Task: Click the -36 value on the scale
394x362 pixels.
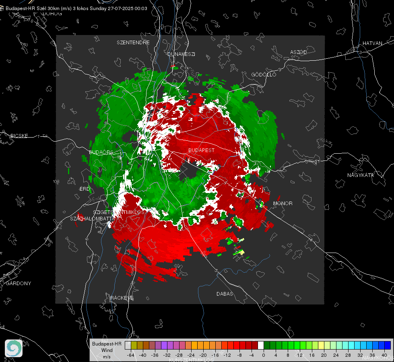Action: [x=155, y=355]
